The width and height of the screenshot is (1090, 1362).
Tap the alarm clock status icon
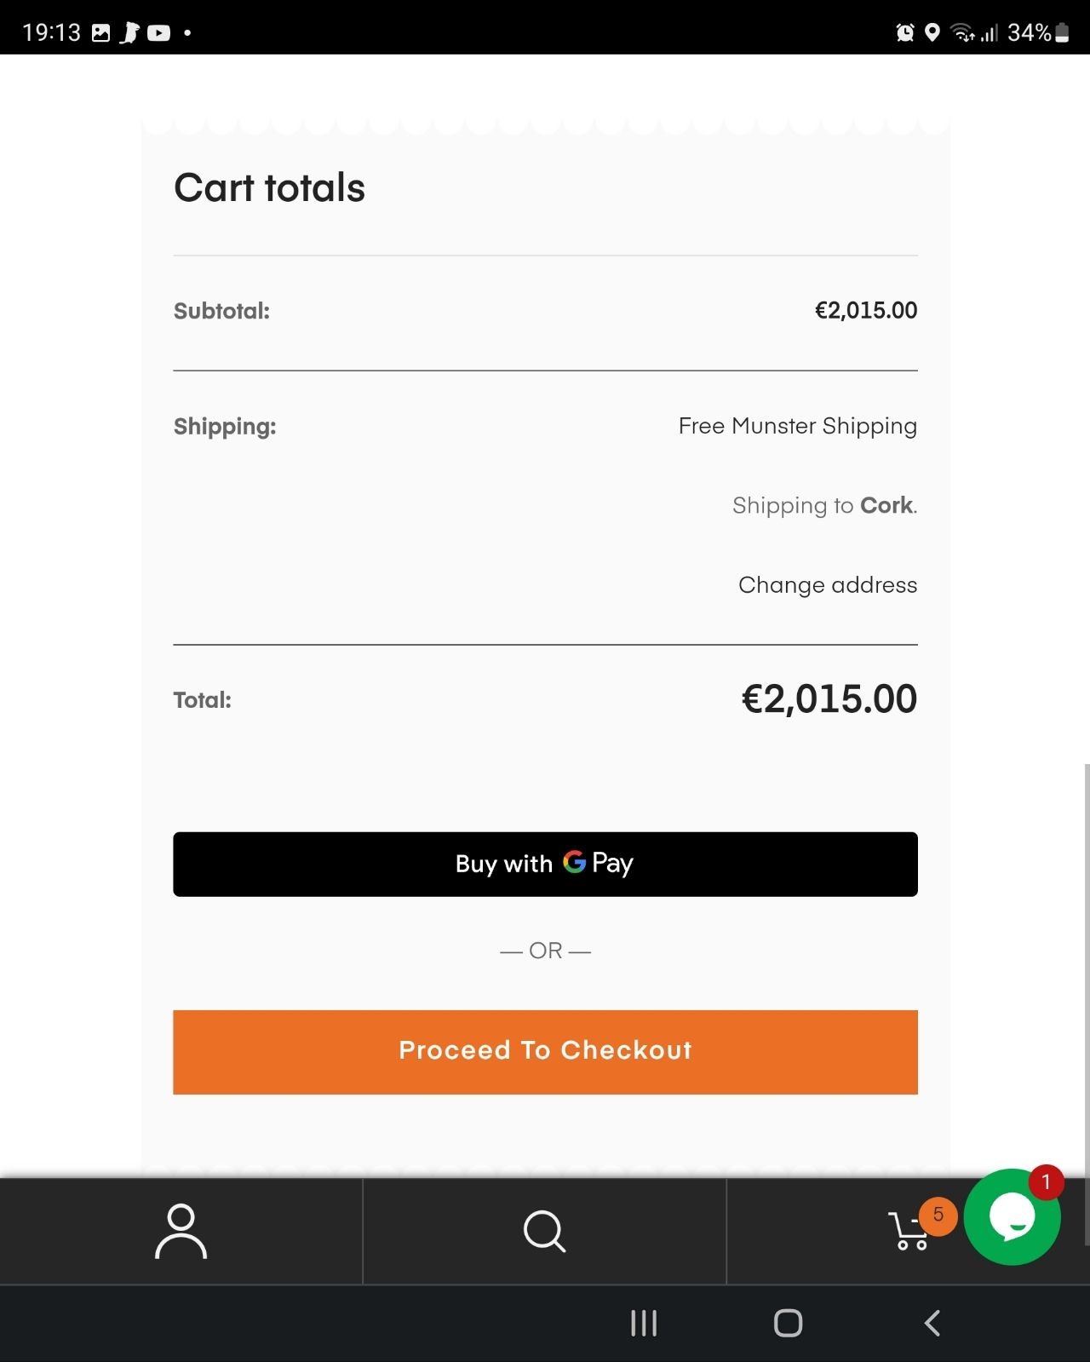904,33
